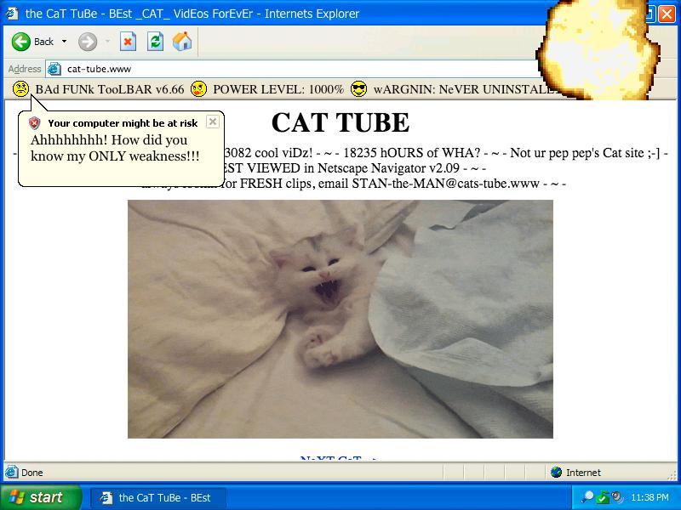Screen dimensions: 681x510
Task: Click the Back navigation button
Action: point(32,42)
